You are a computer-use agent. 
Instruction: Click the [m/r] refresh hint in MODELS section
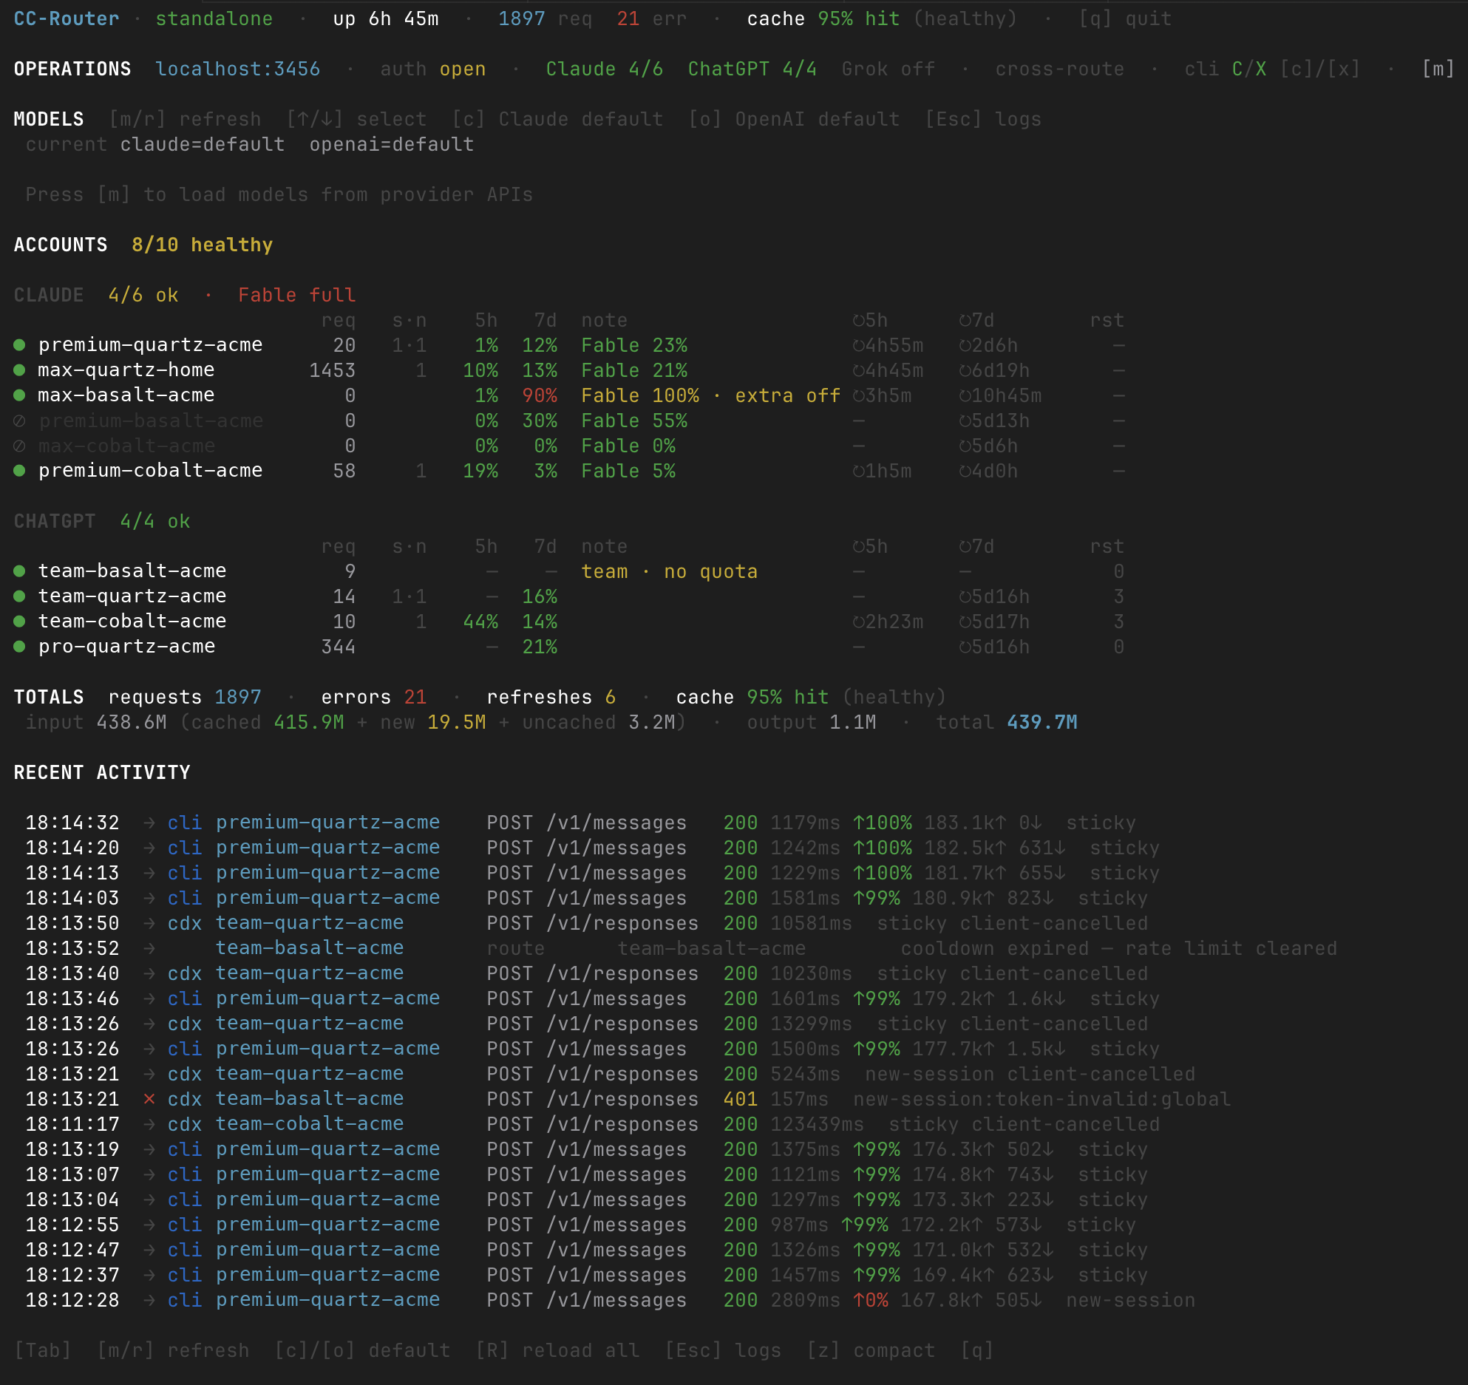click(186, 119)
